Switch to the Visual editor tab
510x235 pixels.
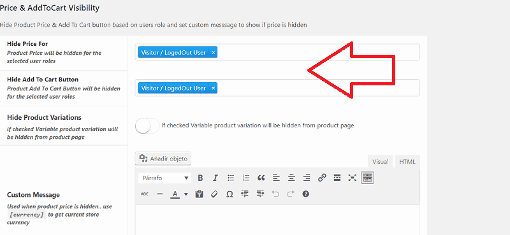(x=380, y=162)
